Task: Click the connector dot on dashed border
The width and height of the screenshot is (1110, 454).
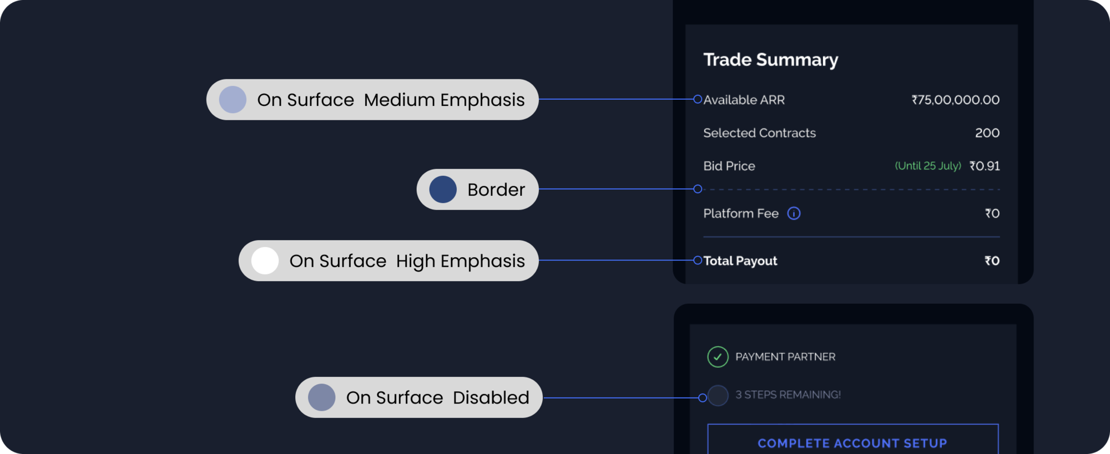Action: [x=698, y=189]
